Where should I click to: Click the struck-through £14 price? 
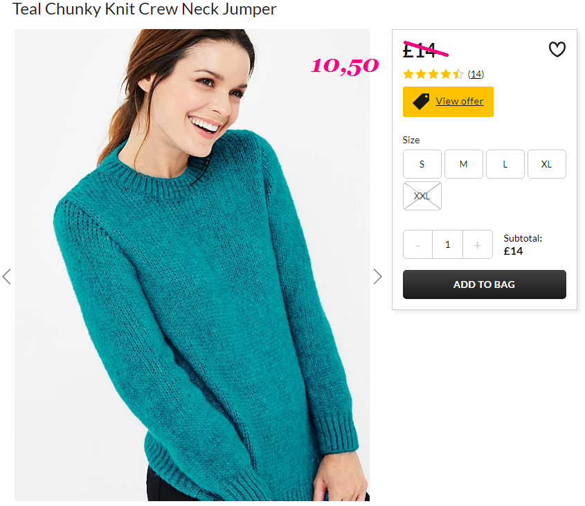click(x=420, y=51)
